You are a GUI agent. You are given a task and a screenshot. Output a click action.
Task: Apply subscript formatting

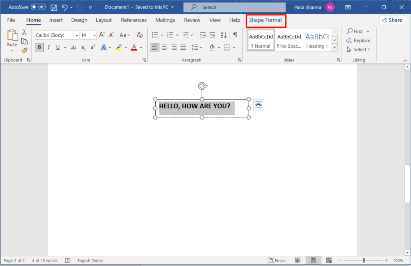point(83,47)
